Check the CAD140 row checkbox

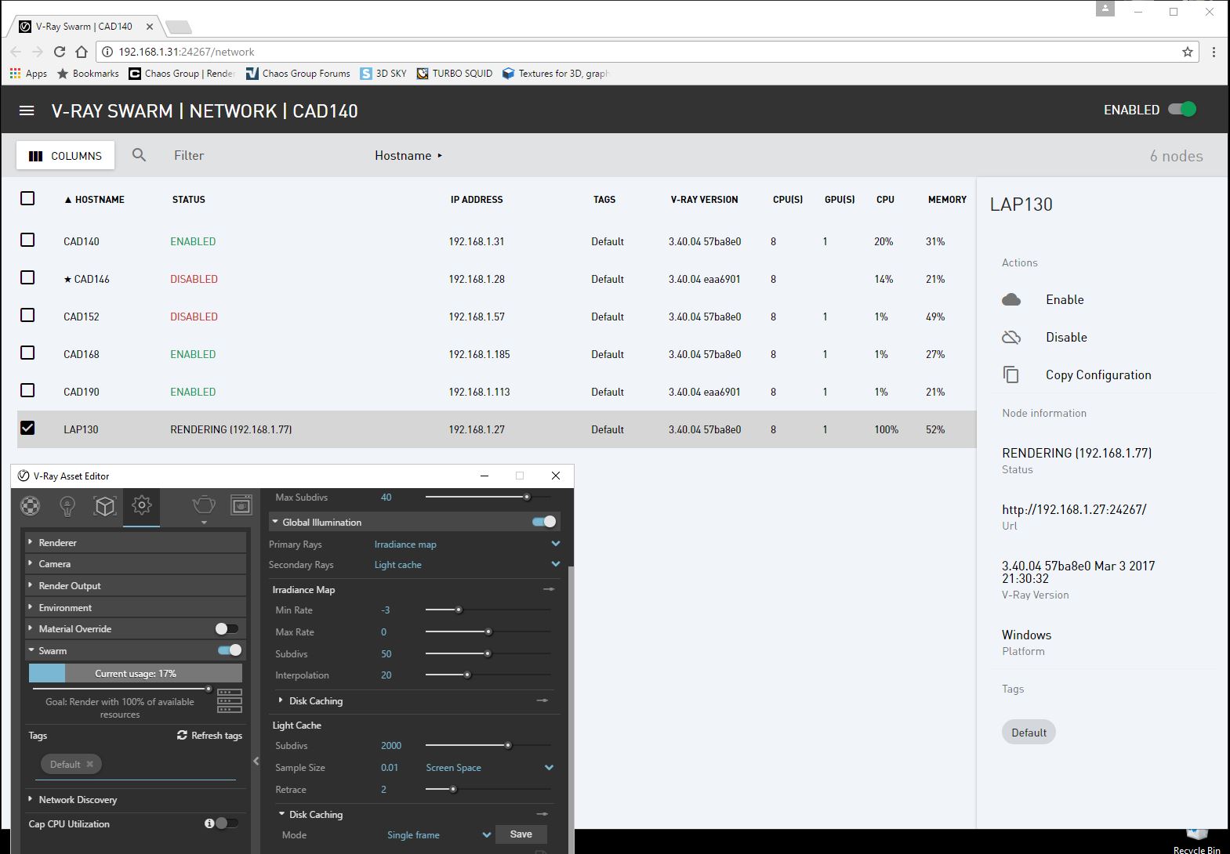pos(27,240)
